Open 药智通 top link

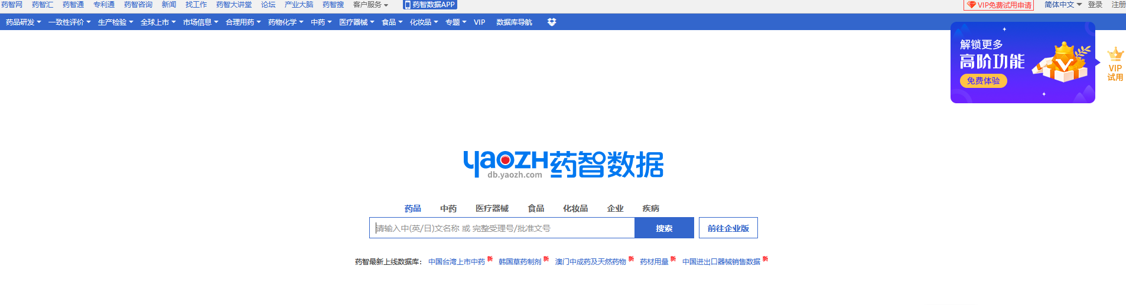pos(73,5)
